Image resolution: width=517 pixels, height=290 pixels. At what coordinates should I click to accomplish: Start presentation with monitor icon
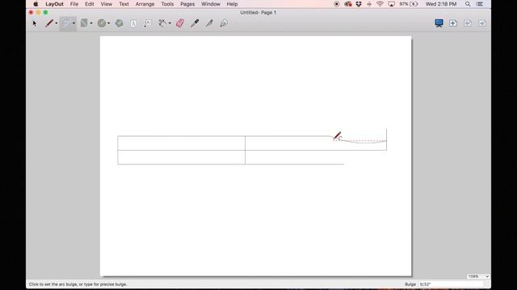(439, 23)
